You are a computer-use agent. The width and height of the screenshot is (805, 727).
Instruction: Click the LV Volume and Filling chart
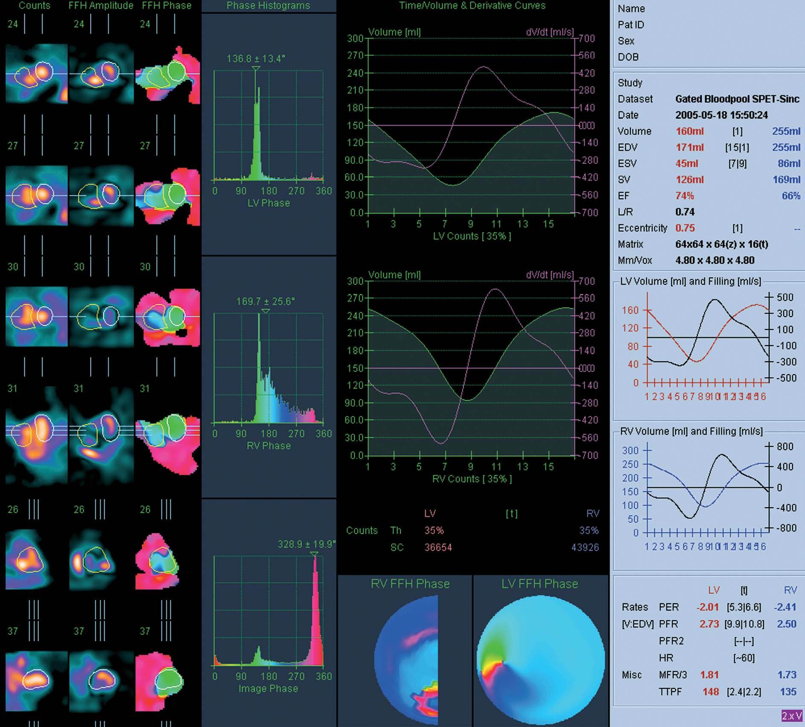tap(709, 341)
